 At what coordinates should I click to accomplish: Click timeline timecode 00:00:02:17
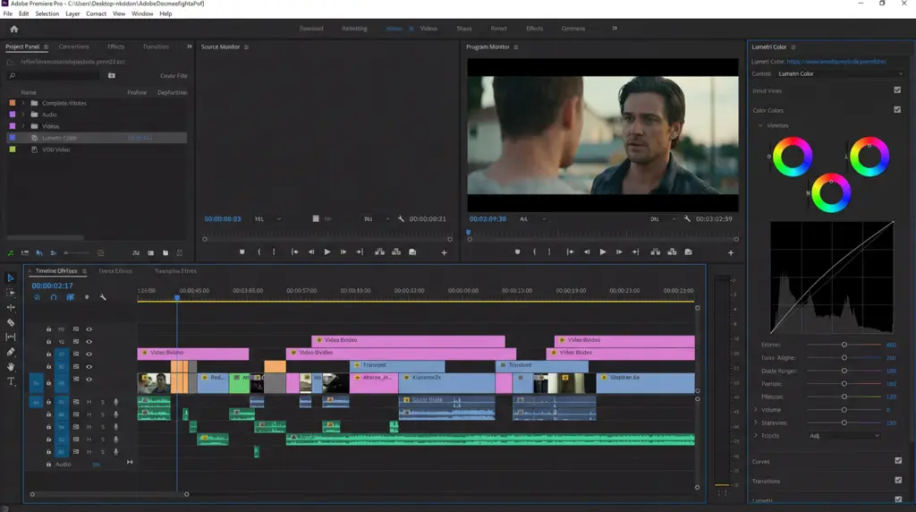point(52,286)
